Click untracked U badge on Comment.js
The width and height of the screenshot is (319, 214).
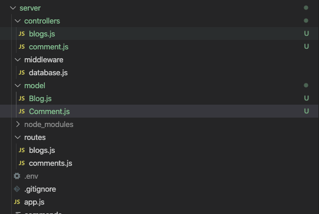pos(307,111)
